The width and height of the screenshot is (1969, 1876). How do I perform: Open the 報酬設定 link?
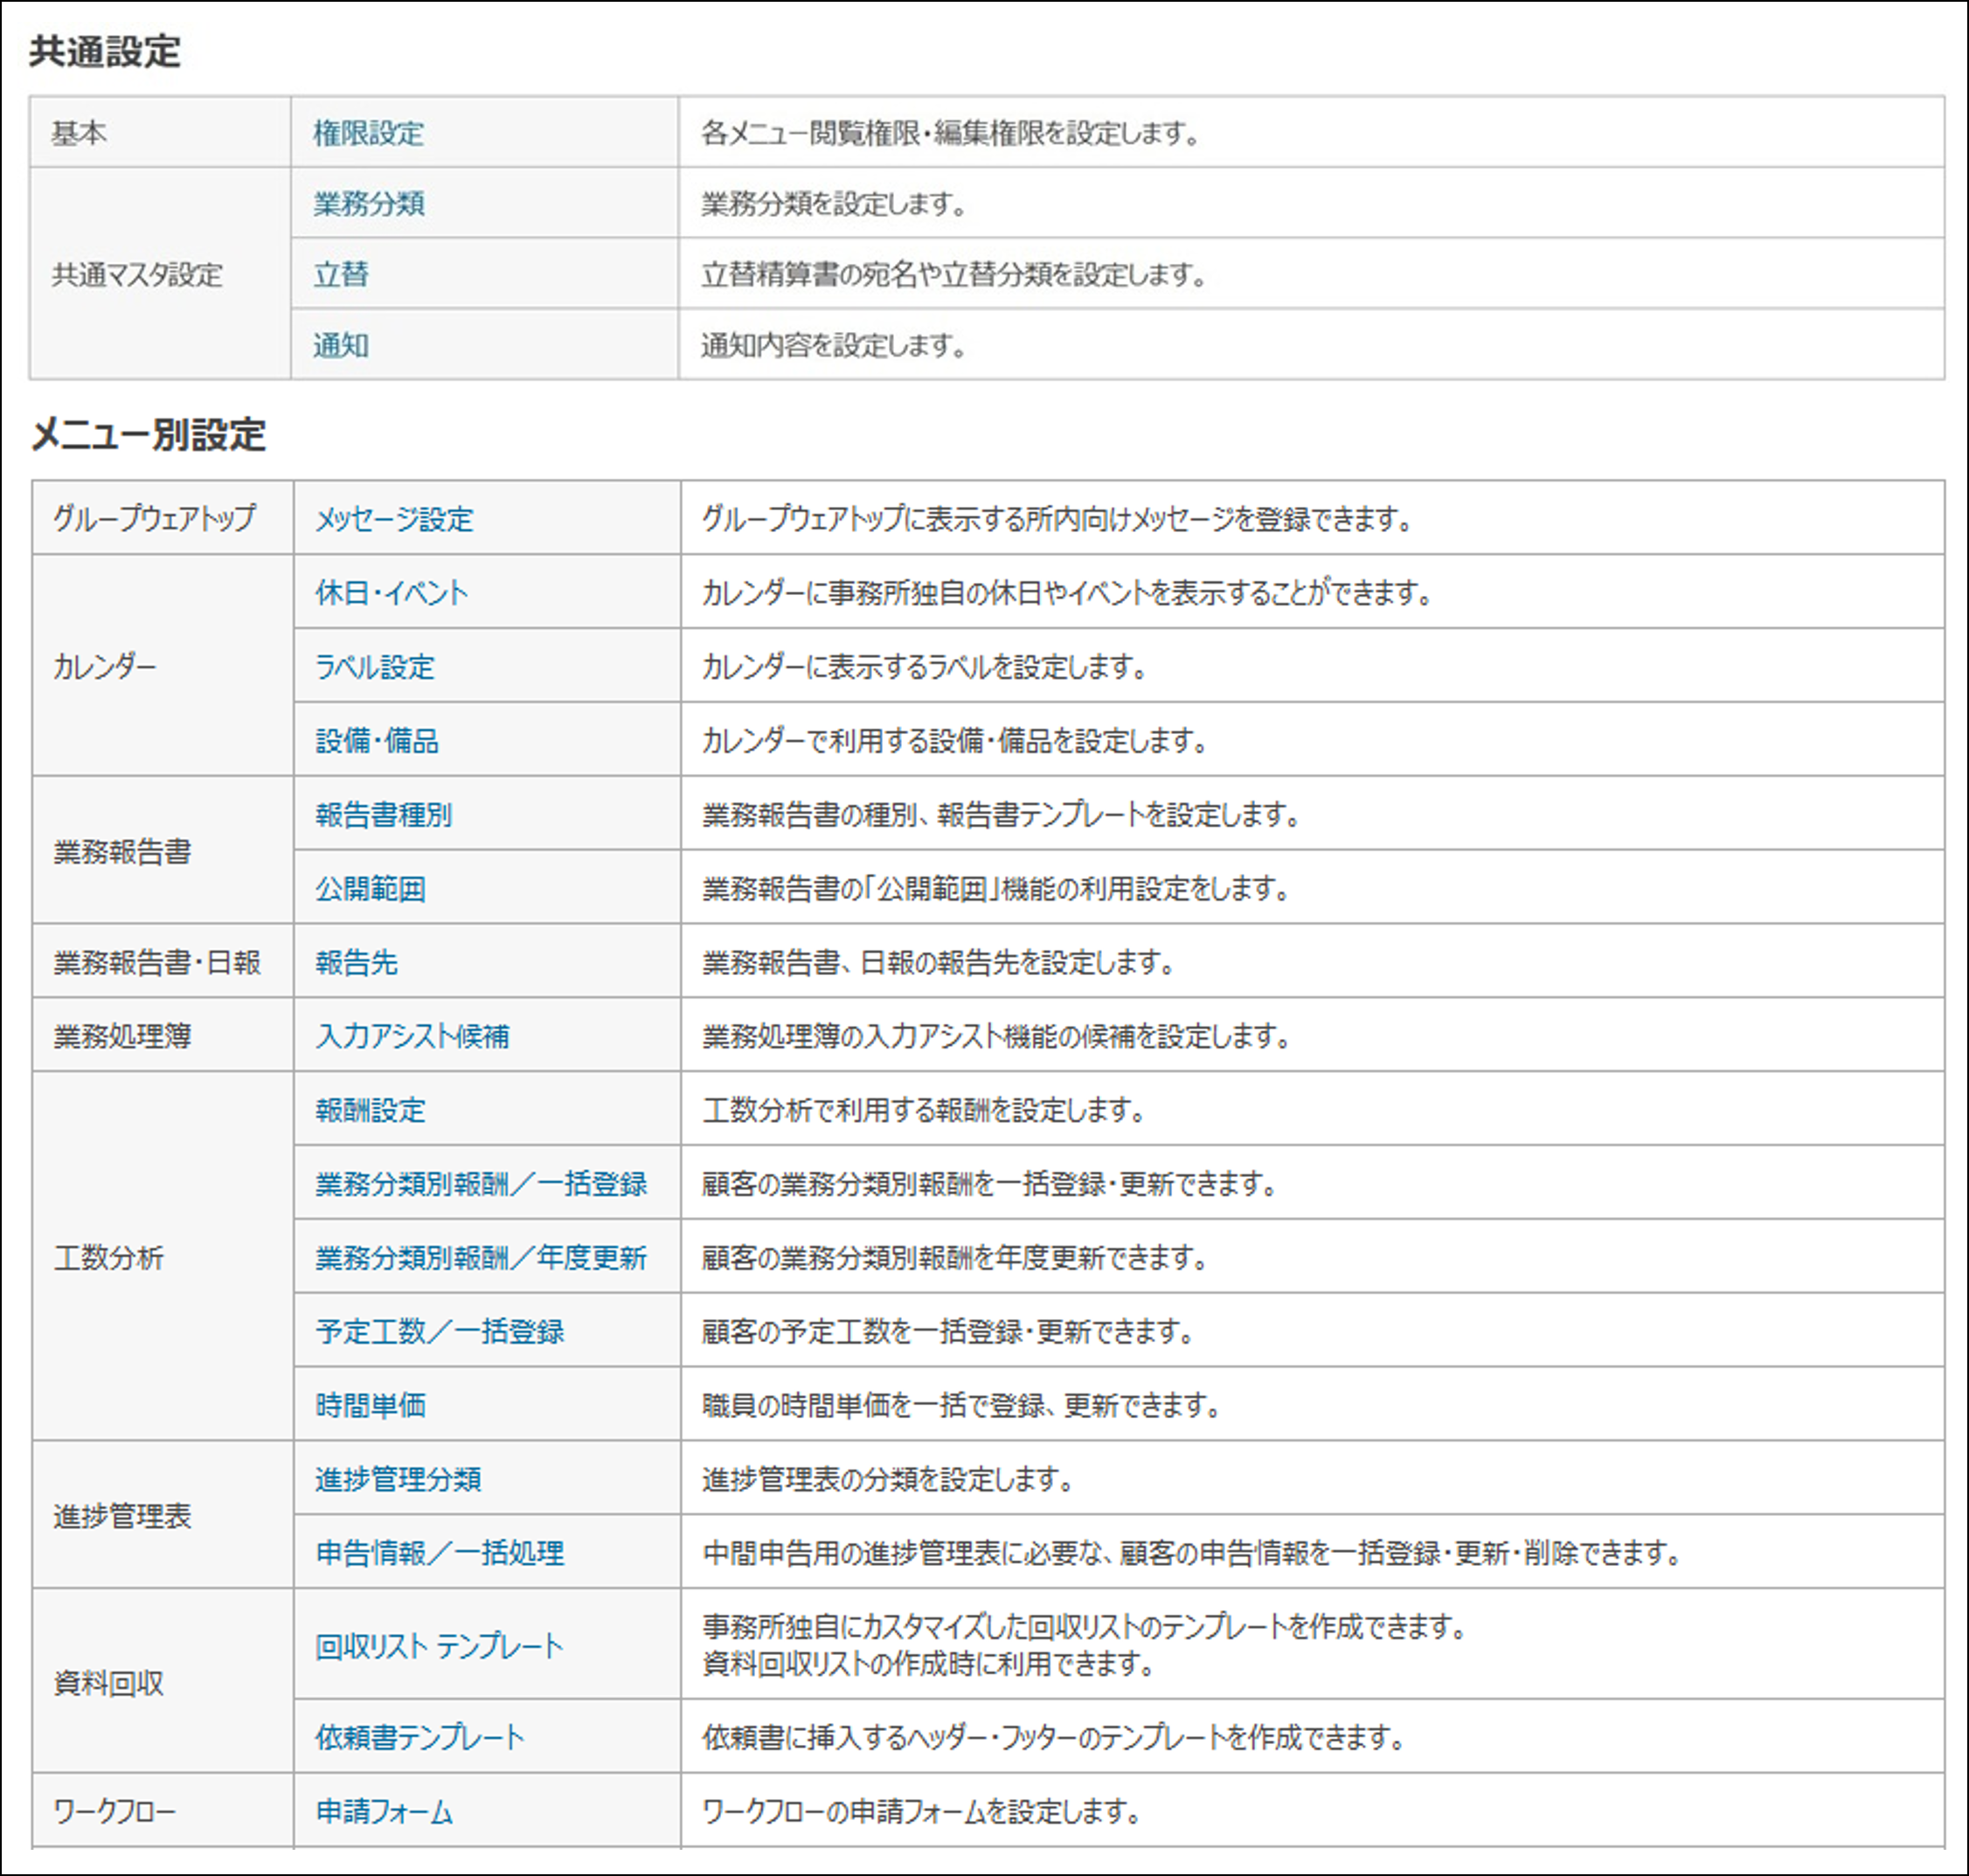370,1110
